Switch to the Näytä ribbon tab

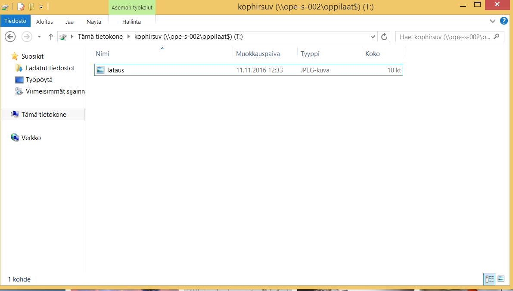click(94, 22)
